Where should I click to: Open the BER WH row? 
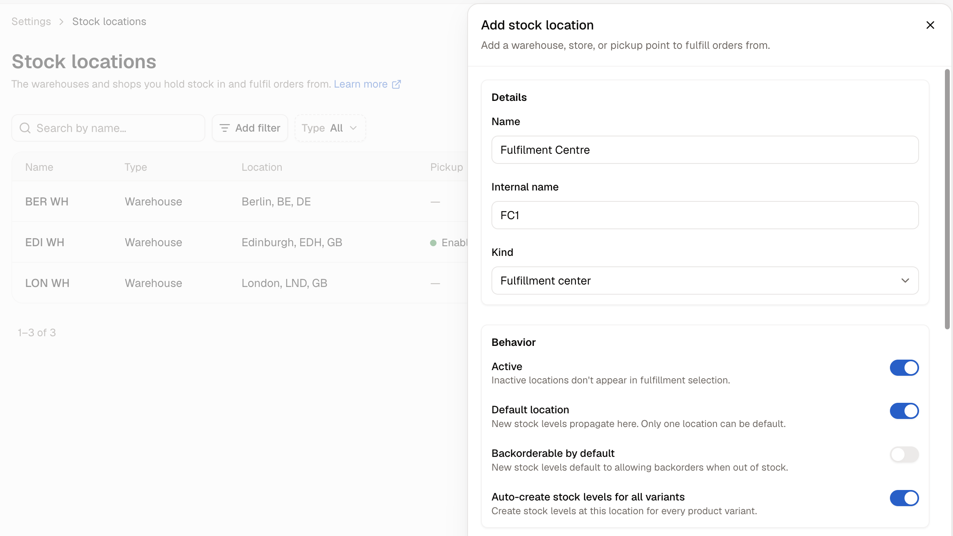point(240,201)
